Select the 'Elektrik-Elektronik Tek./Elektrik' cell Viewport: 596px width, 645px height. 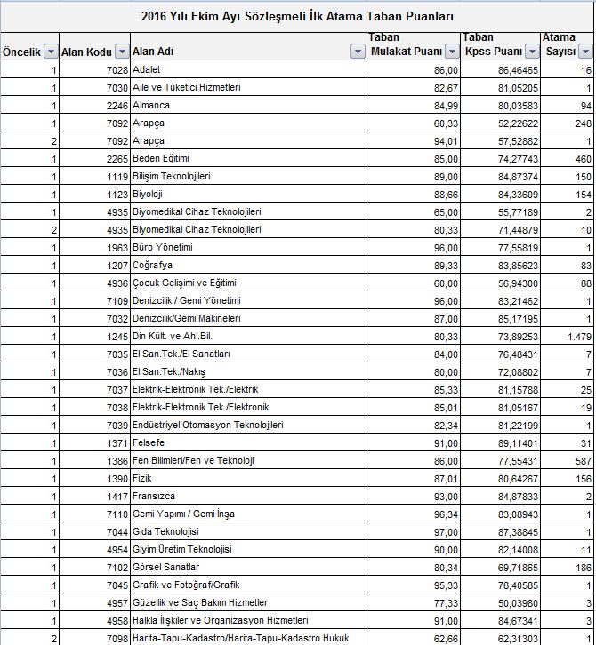pos(248,389)
